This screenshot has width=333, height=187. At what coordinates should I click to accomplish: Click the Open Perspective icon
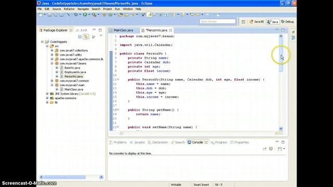[x=244, y=22]
